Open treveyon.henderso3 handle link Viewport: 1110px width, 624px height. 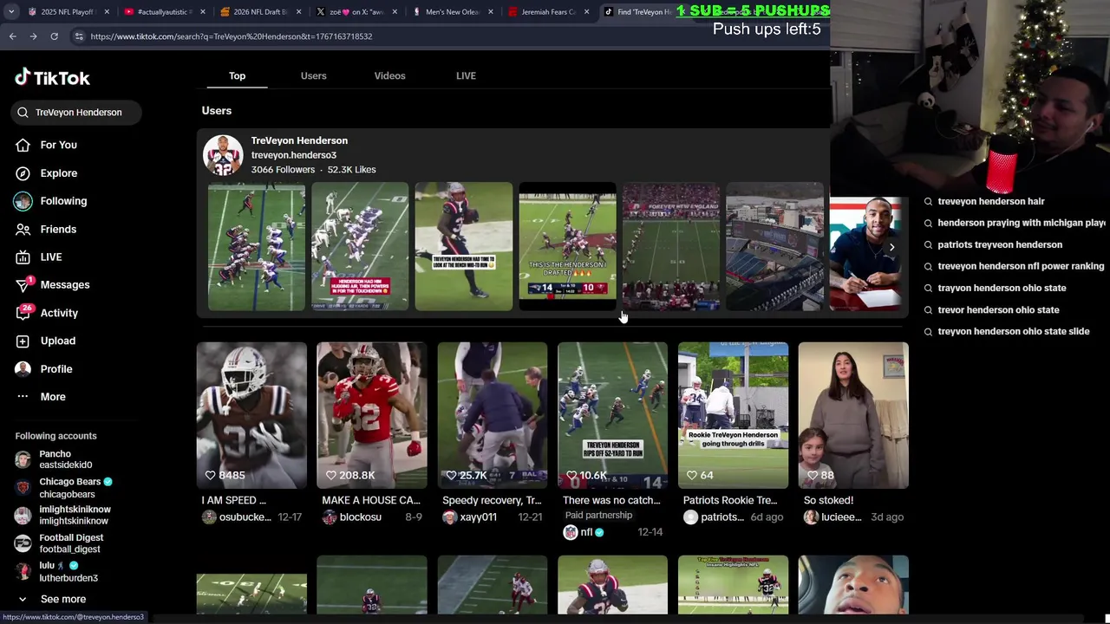pos(293,155)
